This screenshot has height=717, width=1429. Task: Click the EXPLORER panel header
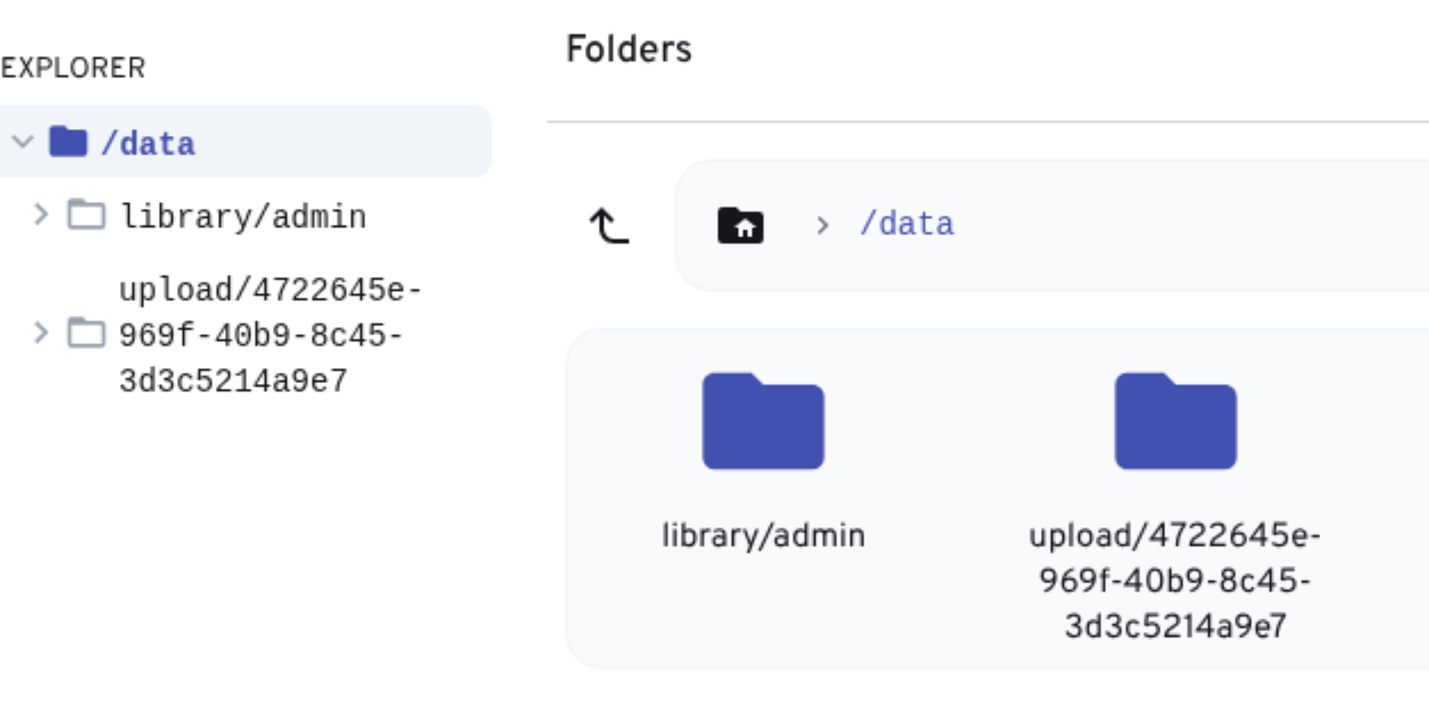click(73, 68)
